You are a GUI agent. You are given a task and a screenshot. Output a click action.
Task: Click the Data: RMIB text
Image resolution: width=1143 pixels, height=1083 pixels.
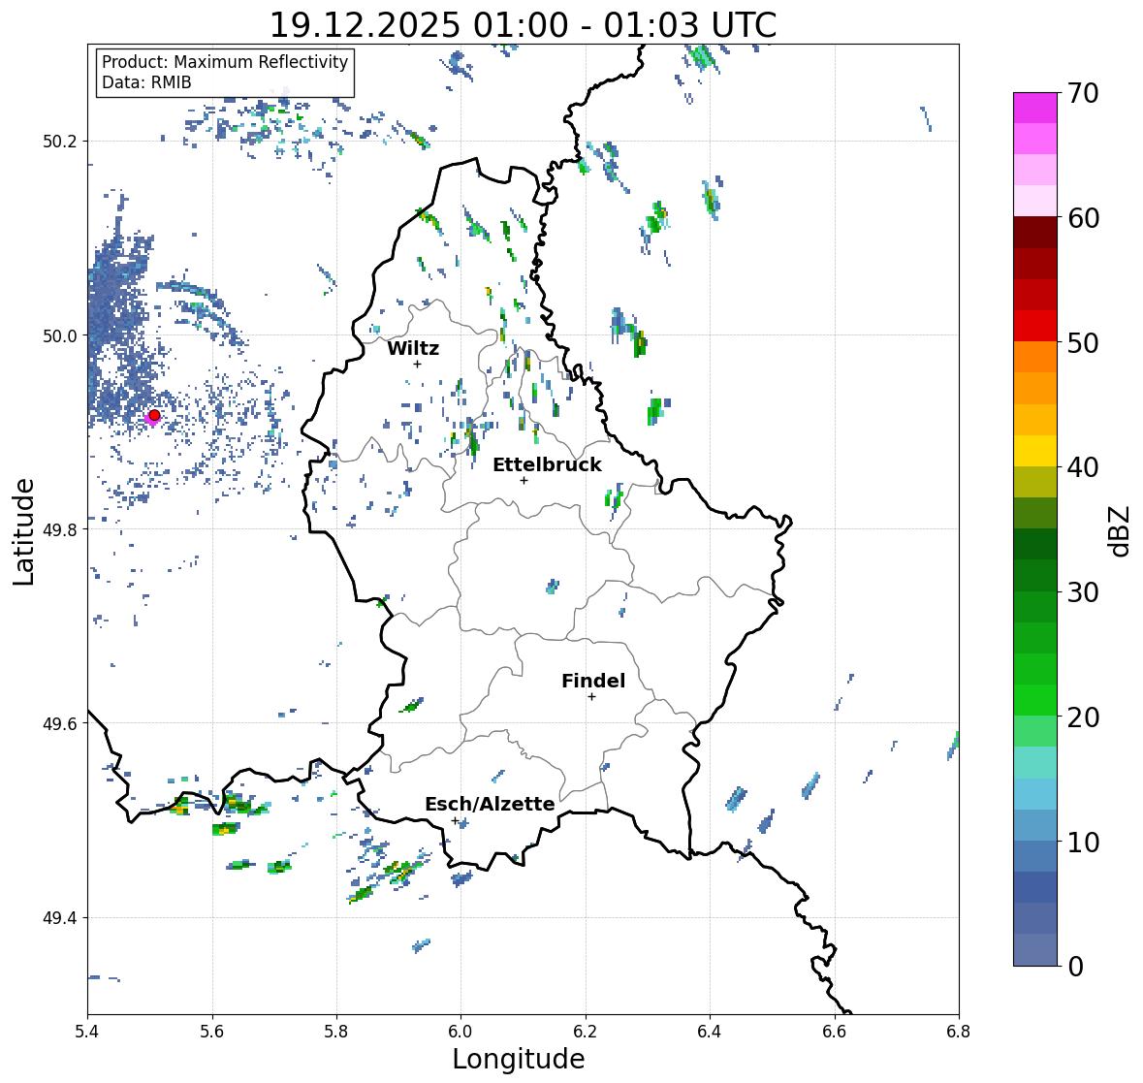[x=146, y=82]
